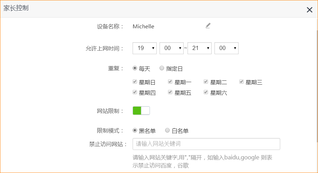Viewport: 318px width, 173px height.
Task: Toggle the 星期五 checkbox
Action: pyautogui.click(x=170, y=92)
